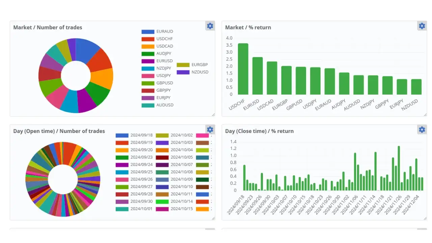Toggle the NZDUSD legend entry
Image resolution: width=432 pixels, height=243 pixels.
[x=200, y=72]
